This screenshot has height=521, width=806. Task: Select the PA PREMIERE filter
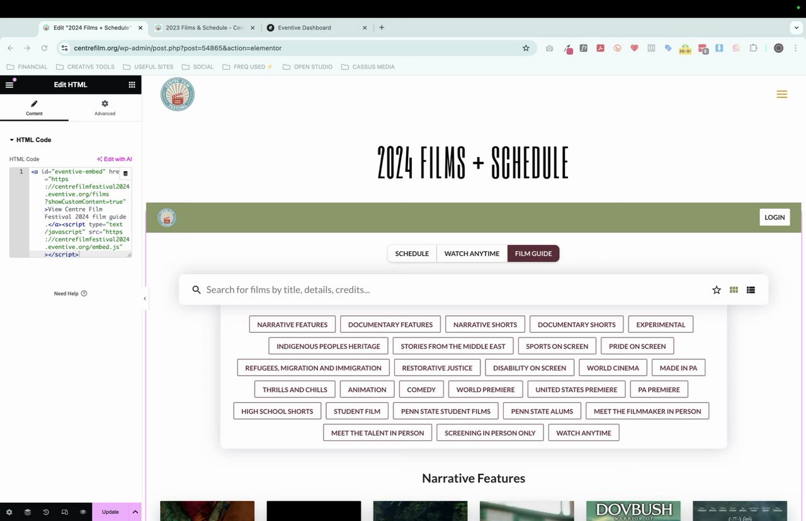point(659,389)
